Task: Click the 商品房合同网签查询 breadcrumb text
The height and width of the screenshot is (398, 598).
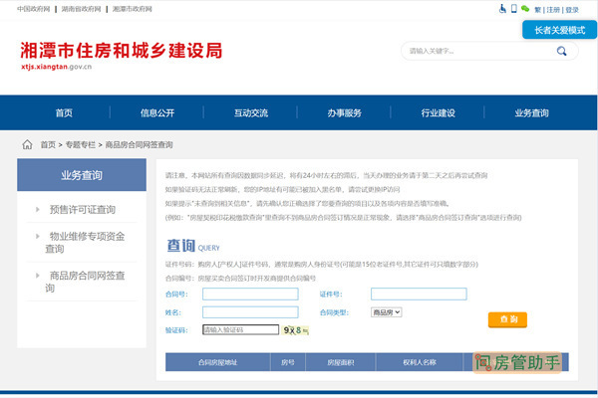Action: click(x=139, y=144)
